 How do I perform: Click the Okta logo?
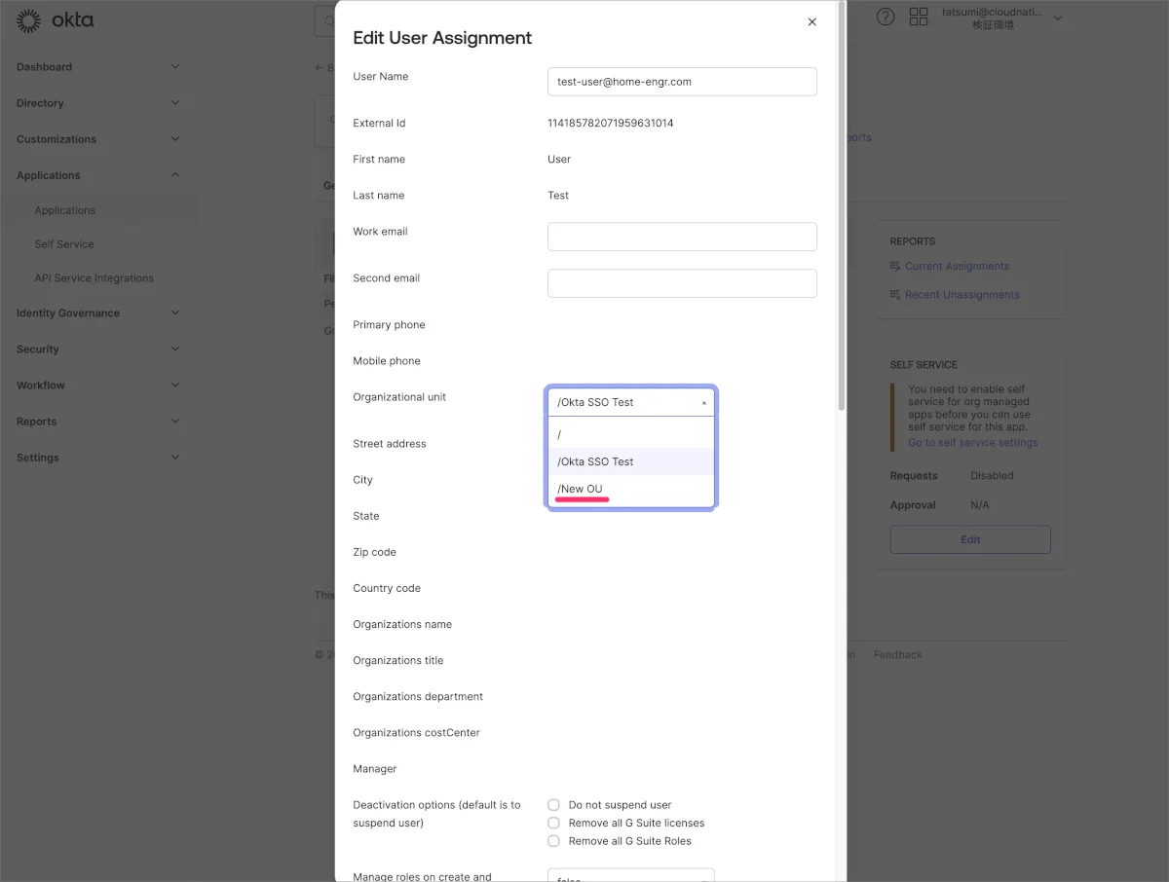tap(56, 19)
